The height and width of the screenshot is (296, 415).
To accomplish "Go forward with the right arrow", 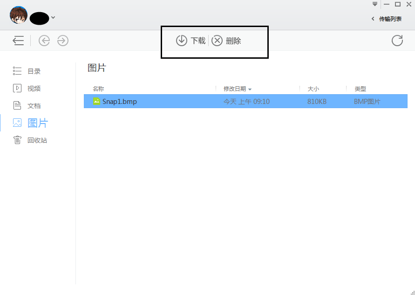I will tap(63, 41).
